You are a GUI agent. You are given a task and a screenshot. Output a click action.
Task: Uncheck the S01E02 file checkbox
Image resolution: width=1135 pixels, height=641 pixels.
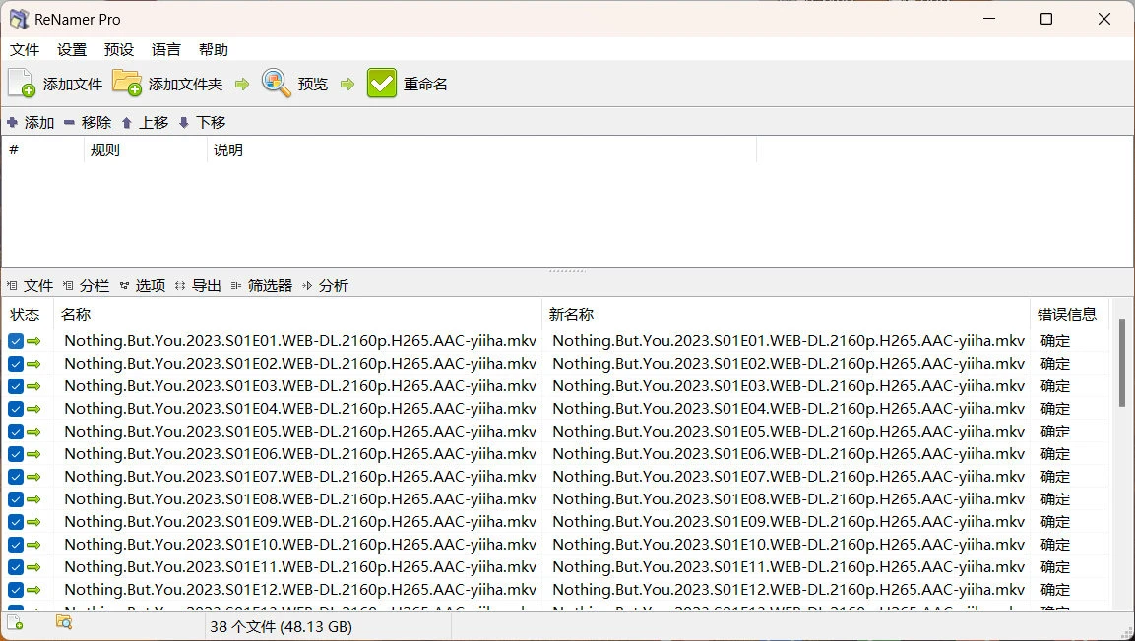[16, 364]
